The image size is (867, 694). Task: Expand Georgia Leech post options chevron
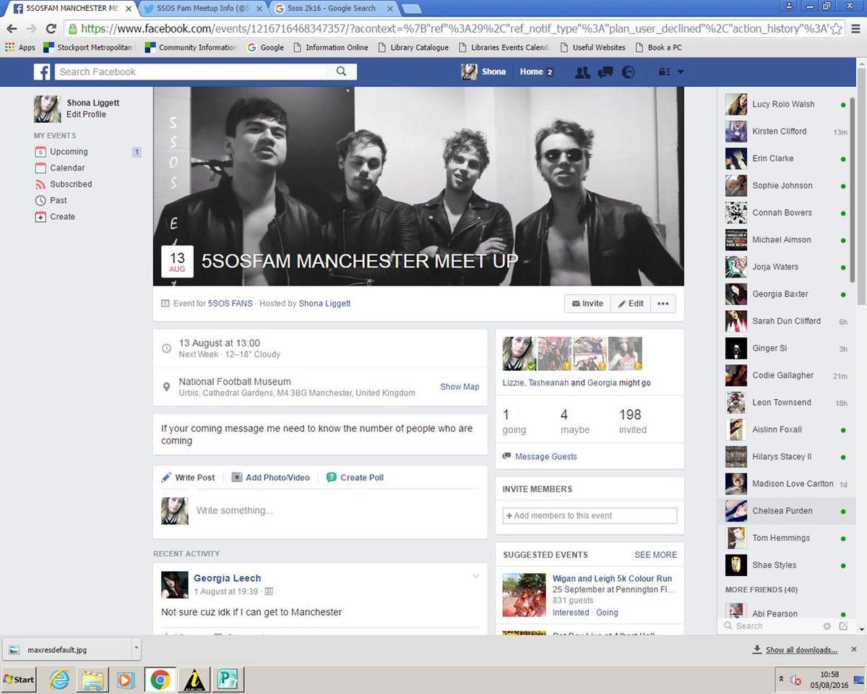[x=475, y=576]
